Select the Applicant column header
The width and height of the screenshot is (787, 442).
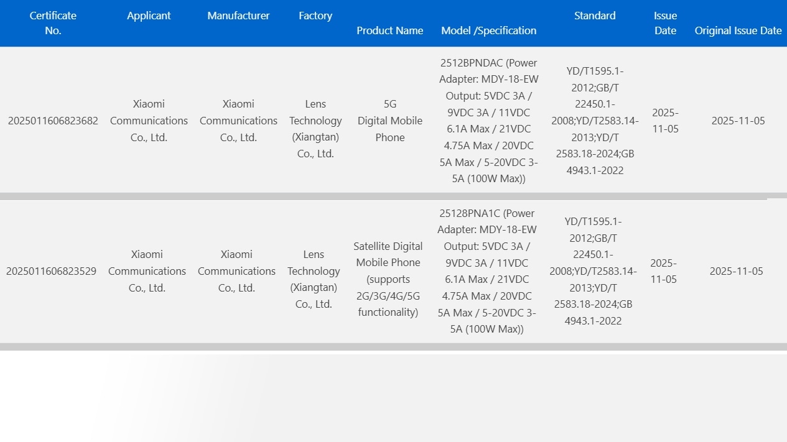(x=149, y=16)
